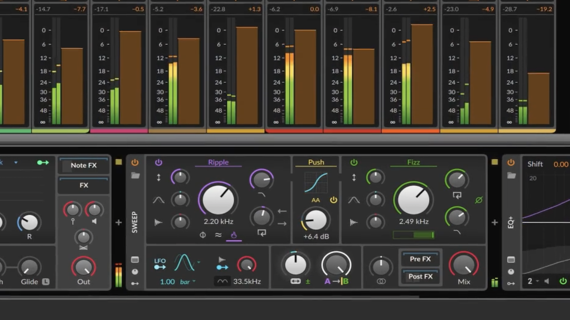
Task: Enable the Post FX button
Action: point(420,276)
